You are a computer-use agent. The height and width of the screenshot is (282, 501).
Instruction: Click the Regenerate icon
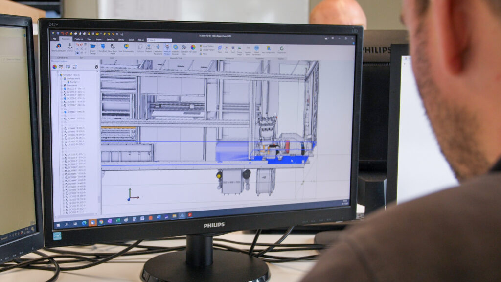click(x=281, y=49)
